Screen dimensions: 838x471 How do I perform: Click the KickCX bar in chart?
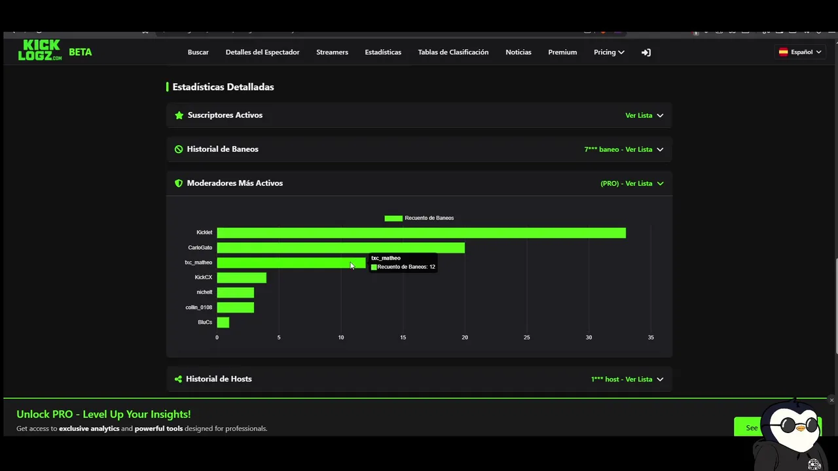coord(242,278)
